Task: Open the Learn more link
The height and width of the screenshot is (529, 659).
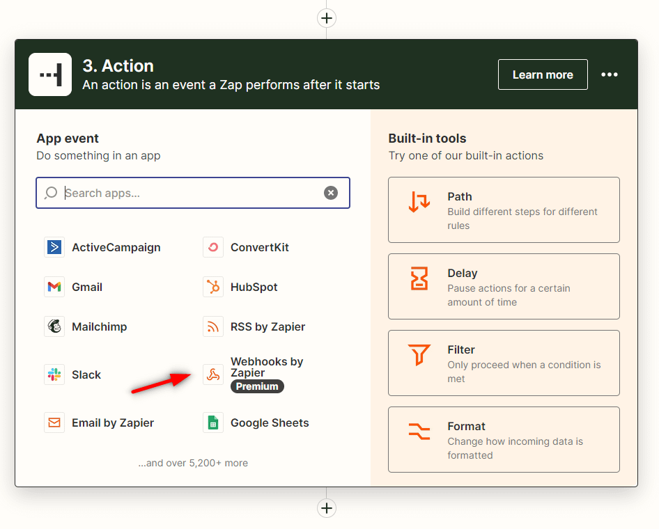Action: pos(543,74)
